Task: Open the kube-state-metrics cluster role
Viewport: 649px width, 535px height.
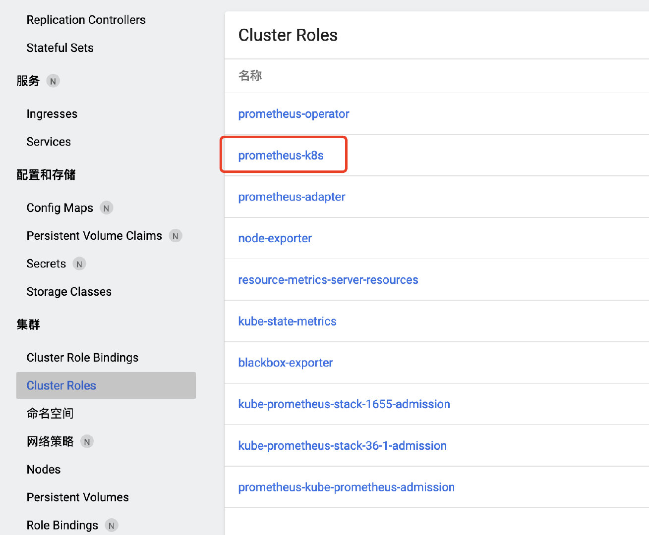Action: pos(288,321)
